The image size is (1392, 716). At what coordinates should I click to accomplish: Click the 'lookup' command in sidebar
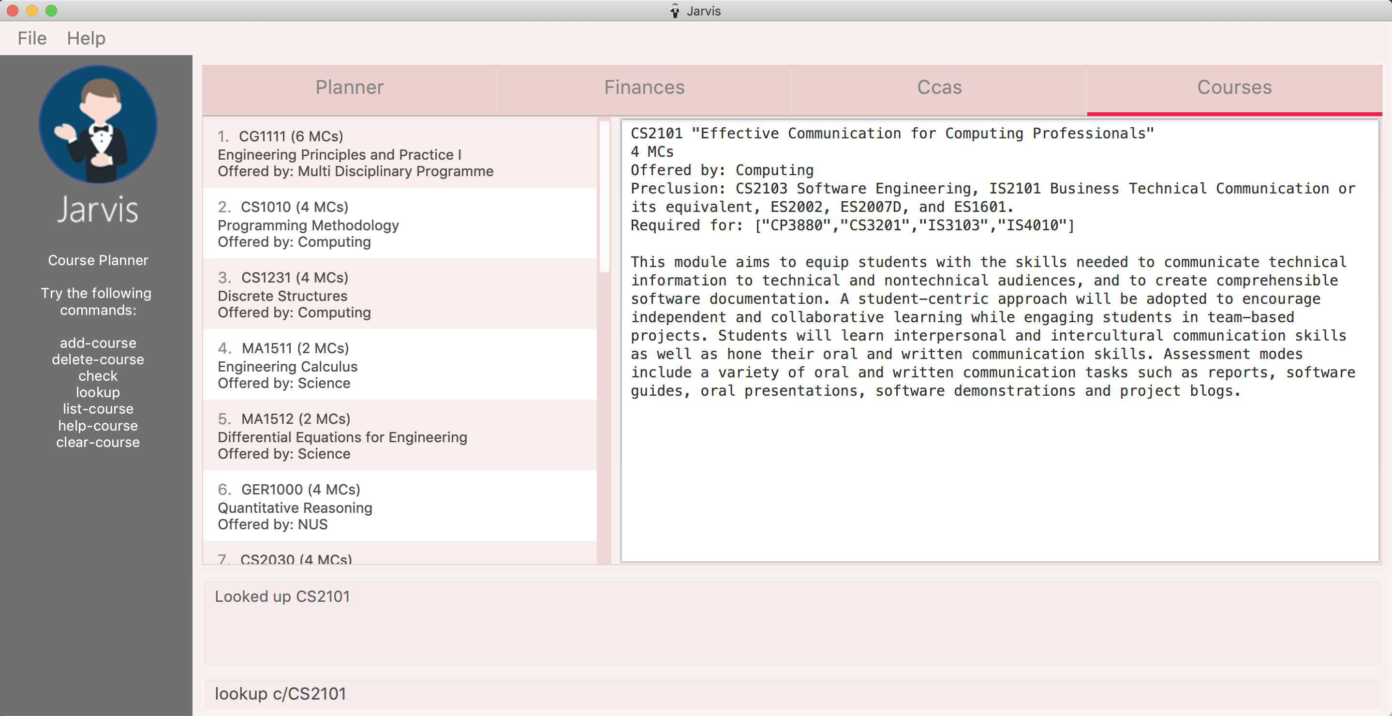pos(98,392)
